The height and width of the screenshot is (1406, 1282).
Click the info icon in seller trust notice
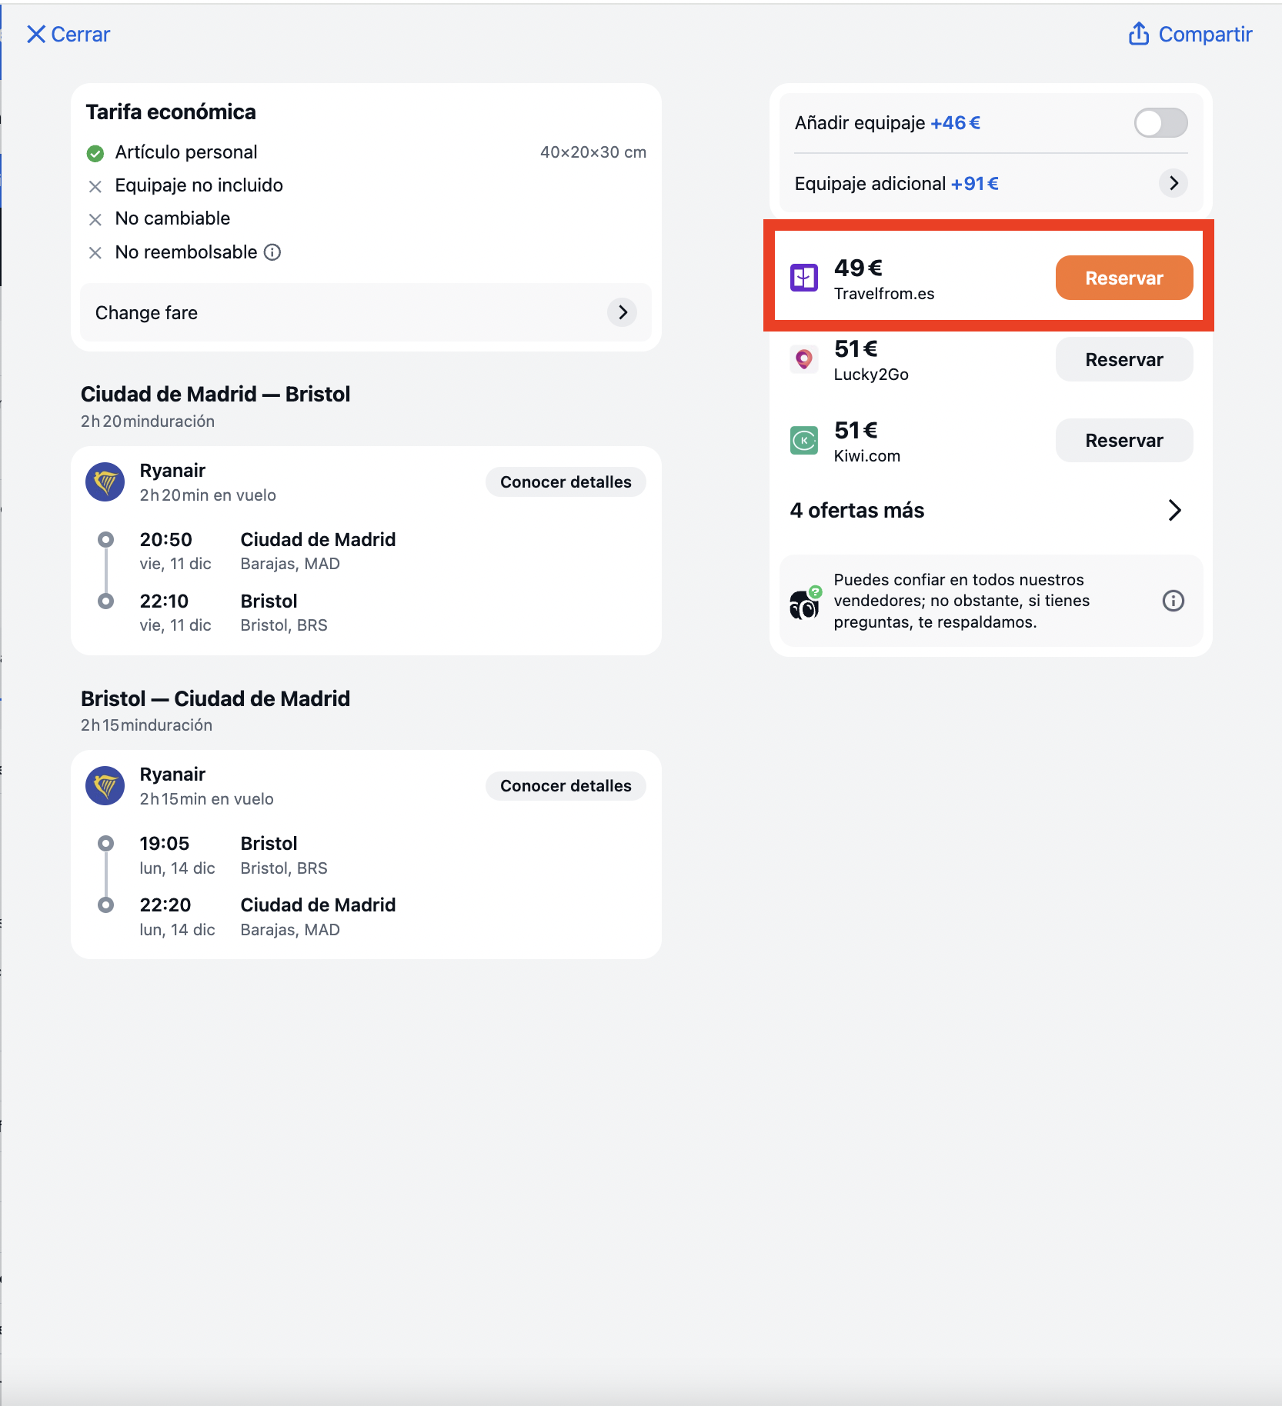point(1173,601)
